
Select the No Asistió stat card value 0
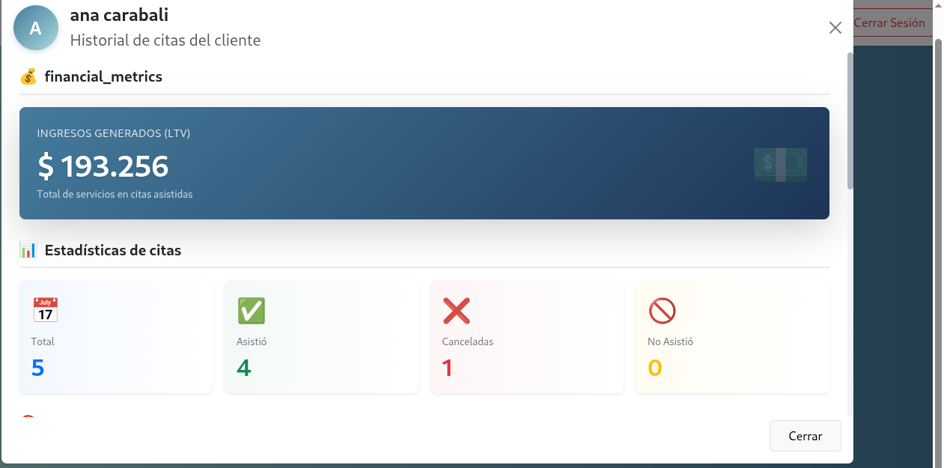pos(655,368)
